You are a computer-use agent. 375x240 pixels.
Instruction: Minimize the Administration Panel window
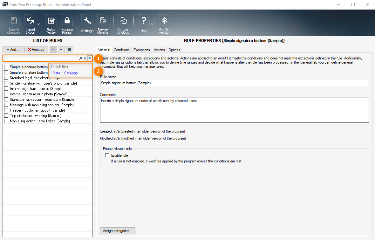339,4
